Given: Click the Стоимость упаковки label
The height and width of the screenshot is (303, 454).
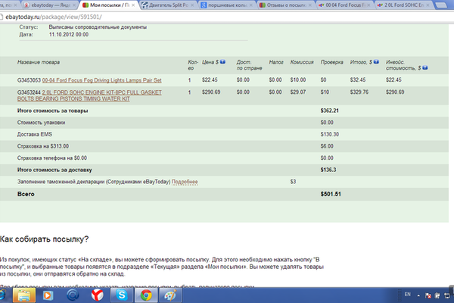Looking at the screenshot, I should [41, 123].
